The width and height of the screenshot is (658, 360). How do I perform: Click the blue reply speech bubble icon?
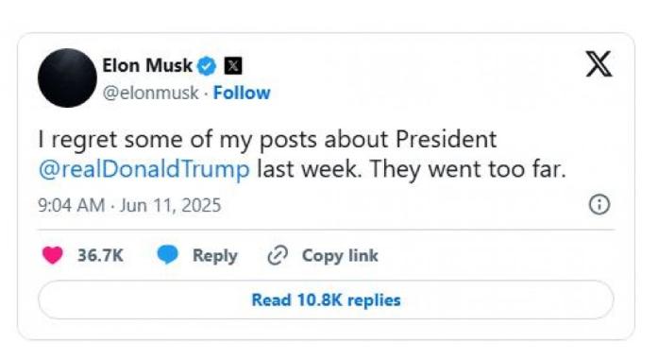pyautogui.click(x=167, y=255)
